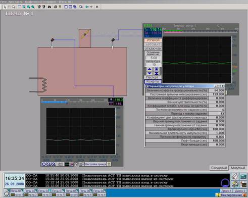Click the magnifier search tool in the toolbar
Screen dimensions: 248x198
coord(14,7)
